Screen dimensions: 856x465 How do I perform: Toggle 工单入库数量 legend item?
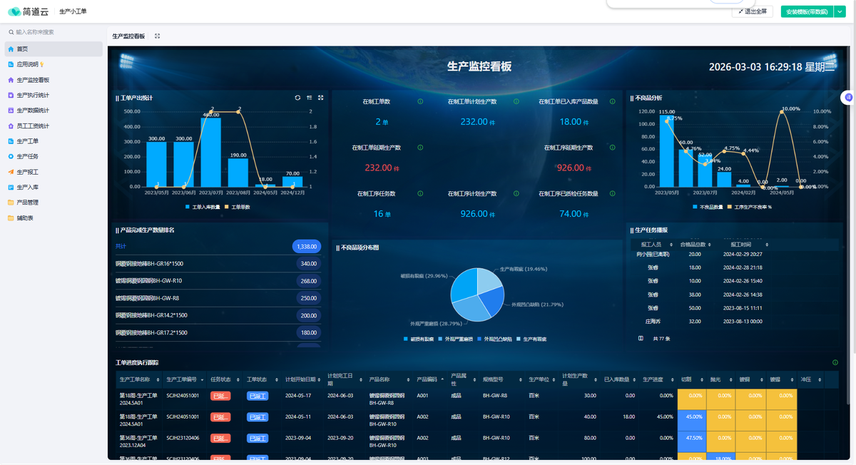(202, 207)
